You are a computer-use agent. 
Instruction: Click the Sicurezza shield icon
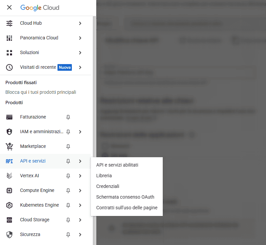(x=9, y=235)
